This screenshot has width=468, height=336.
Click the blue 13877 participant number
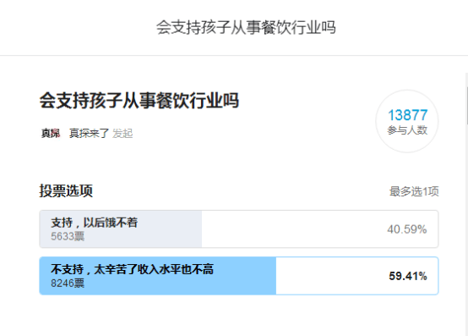click(407, 115)
